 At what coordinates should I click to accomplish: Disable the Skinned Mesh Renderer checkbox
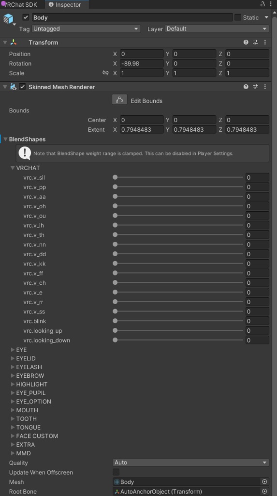pos(22,87)
